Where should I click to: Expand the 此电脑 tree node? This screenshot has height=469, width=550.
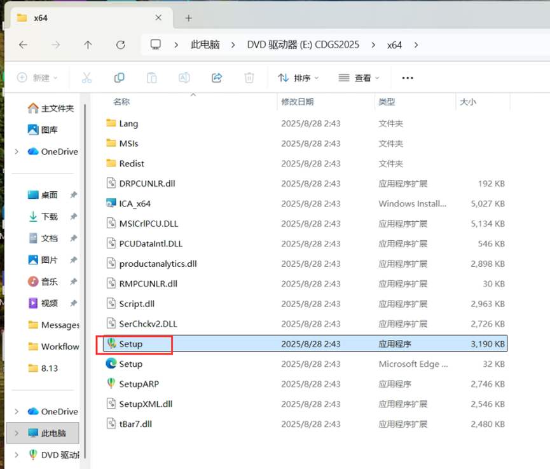pyautogui.click(x=17, y=433)
